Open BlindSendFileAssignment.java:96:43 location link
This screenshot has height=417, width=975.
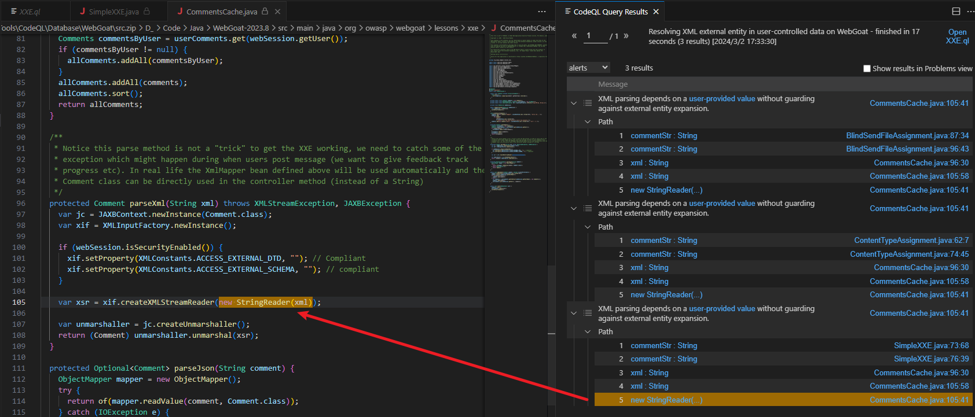tap(907, 149)
